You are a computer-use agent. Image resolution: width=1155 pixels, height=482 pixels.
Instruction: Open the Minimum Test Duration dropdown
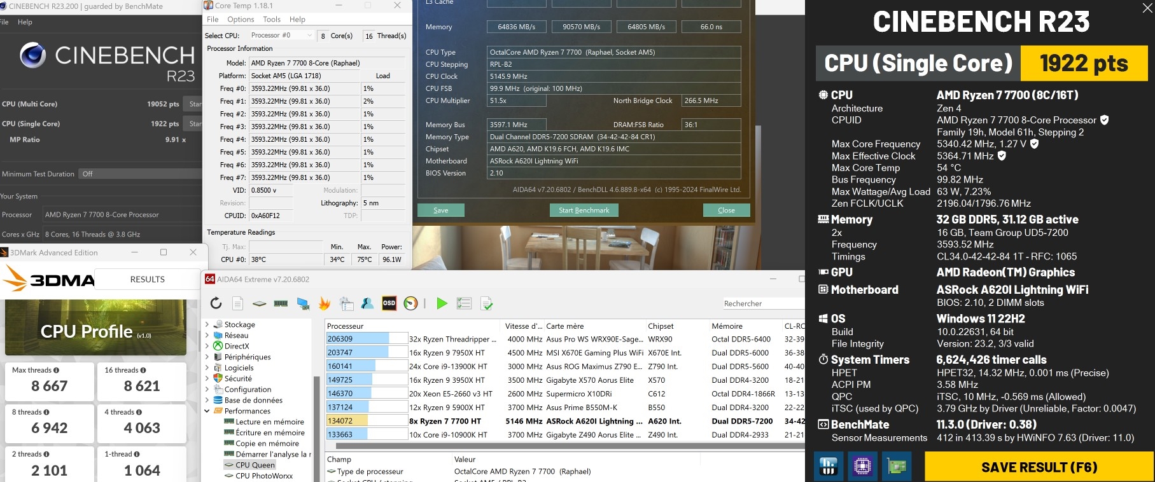coord(140,174)
